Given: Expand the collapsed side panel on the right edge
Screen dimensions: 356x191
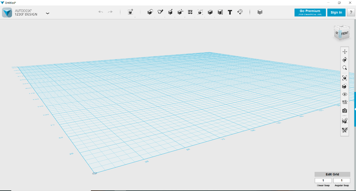Looking at the screenshot, I should pos(355,109).
